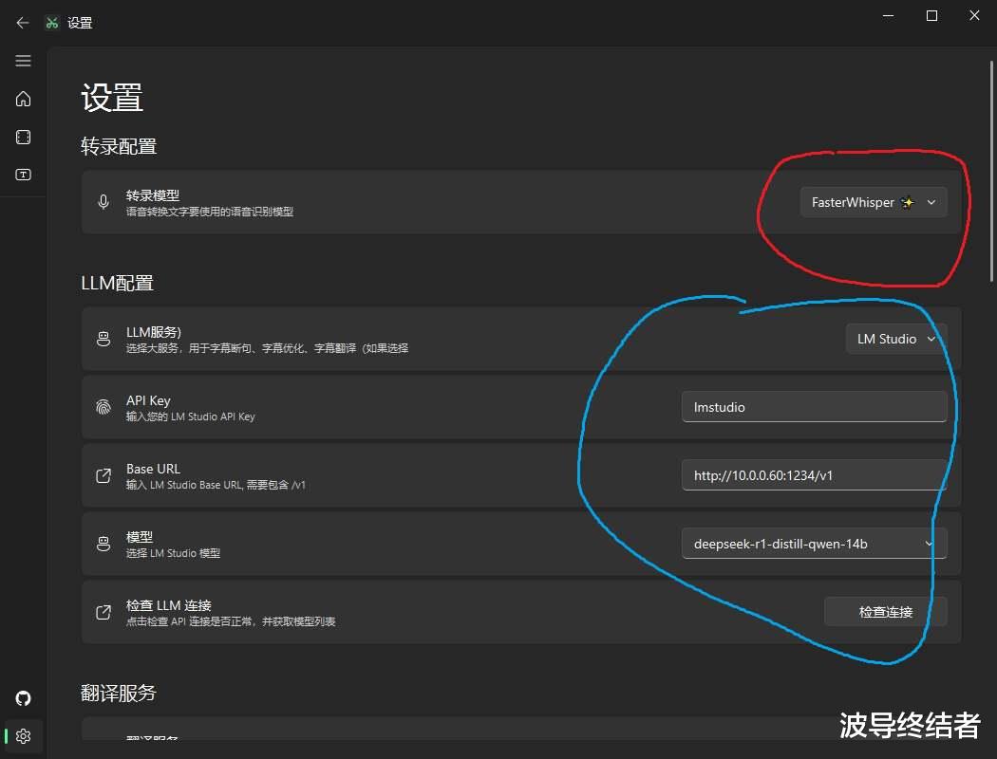Click the 转录配置 section heading

tap(119, 147)
